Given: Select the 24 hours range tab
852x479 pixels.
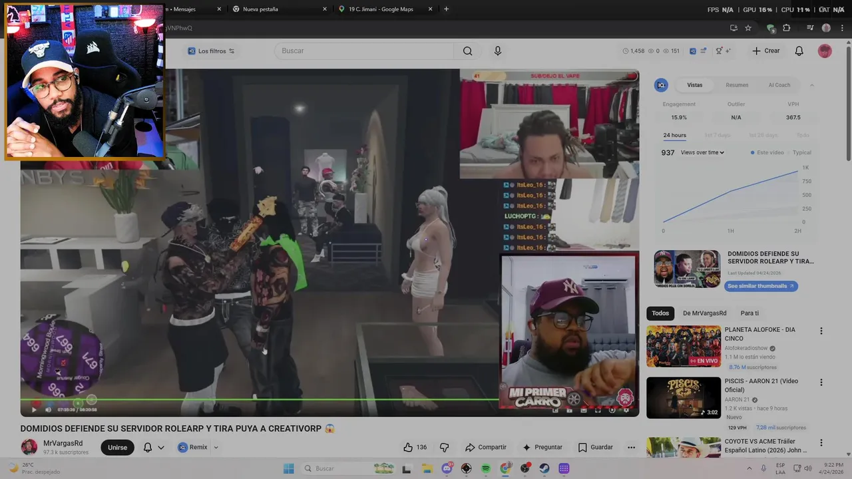Looking at the screenshot, I should [674, 136].
